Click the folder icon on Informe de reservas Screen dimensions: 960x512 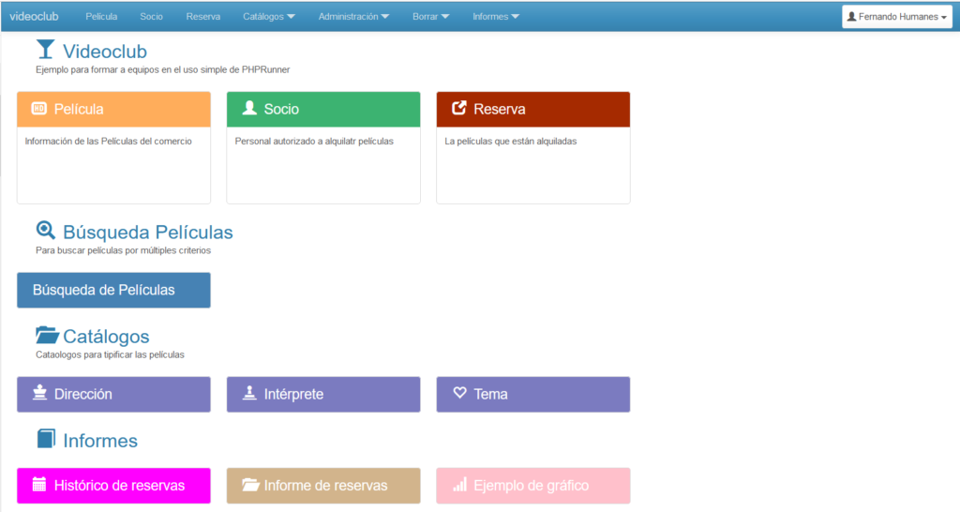(250, 485)
